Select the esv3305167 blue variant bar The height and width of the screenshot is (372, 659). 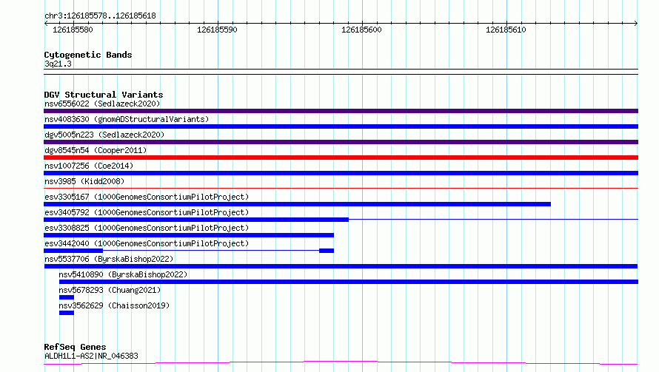tap(297, 204)
